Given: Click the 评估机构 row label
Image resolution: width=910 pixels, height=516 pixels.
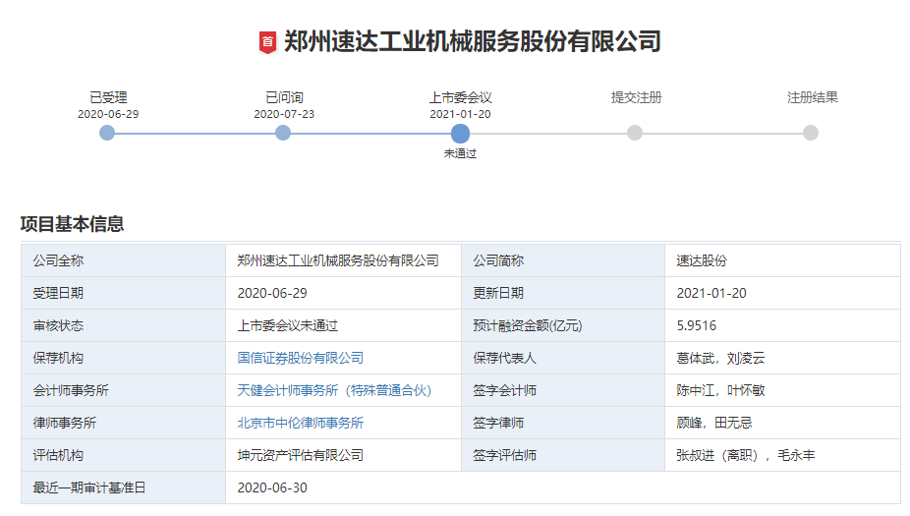Looking at the screenshot, I should pyautogui.click(x=58, y=456).
